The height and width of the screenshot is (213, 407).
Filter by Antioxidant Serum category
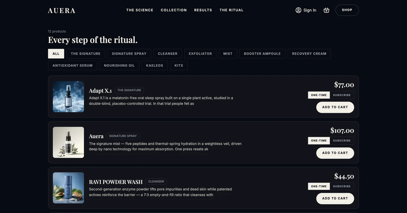coord(73,65)
